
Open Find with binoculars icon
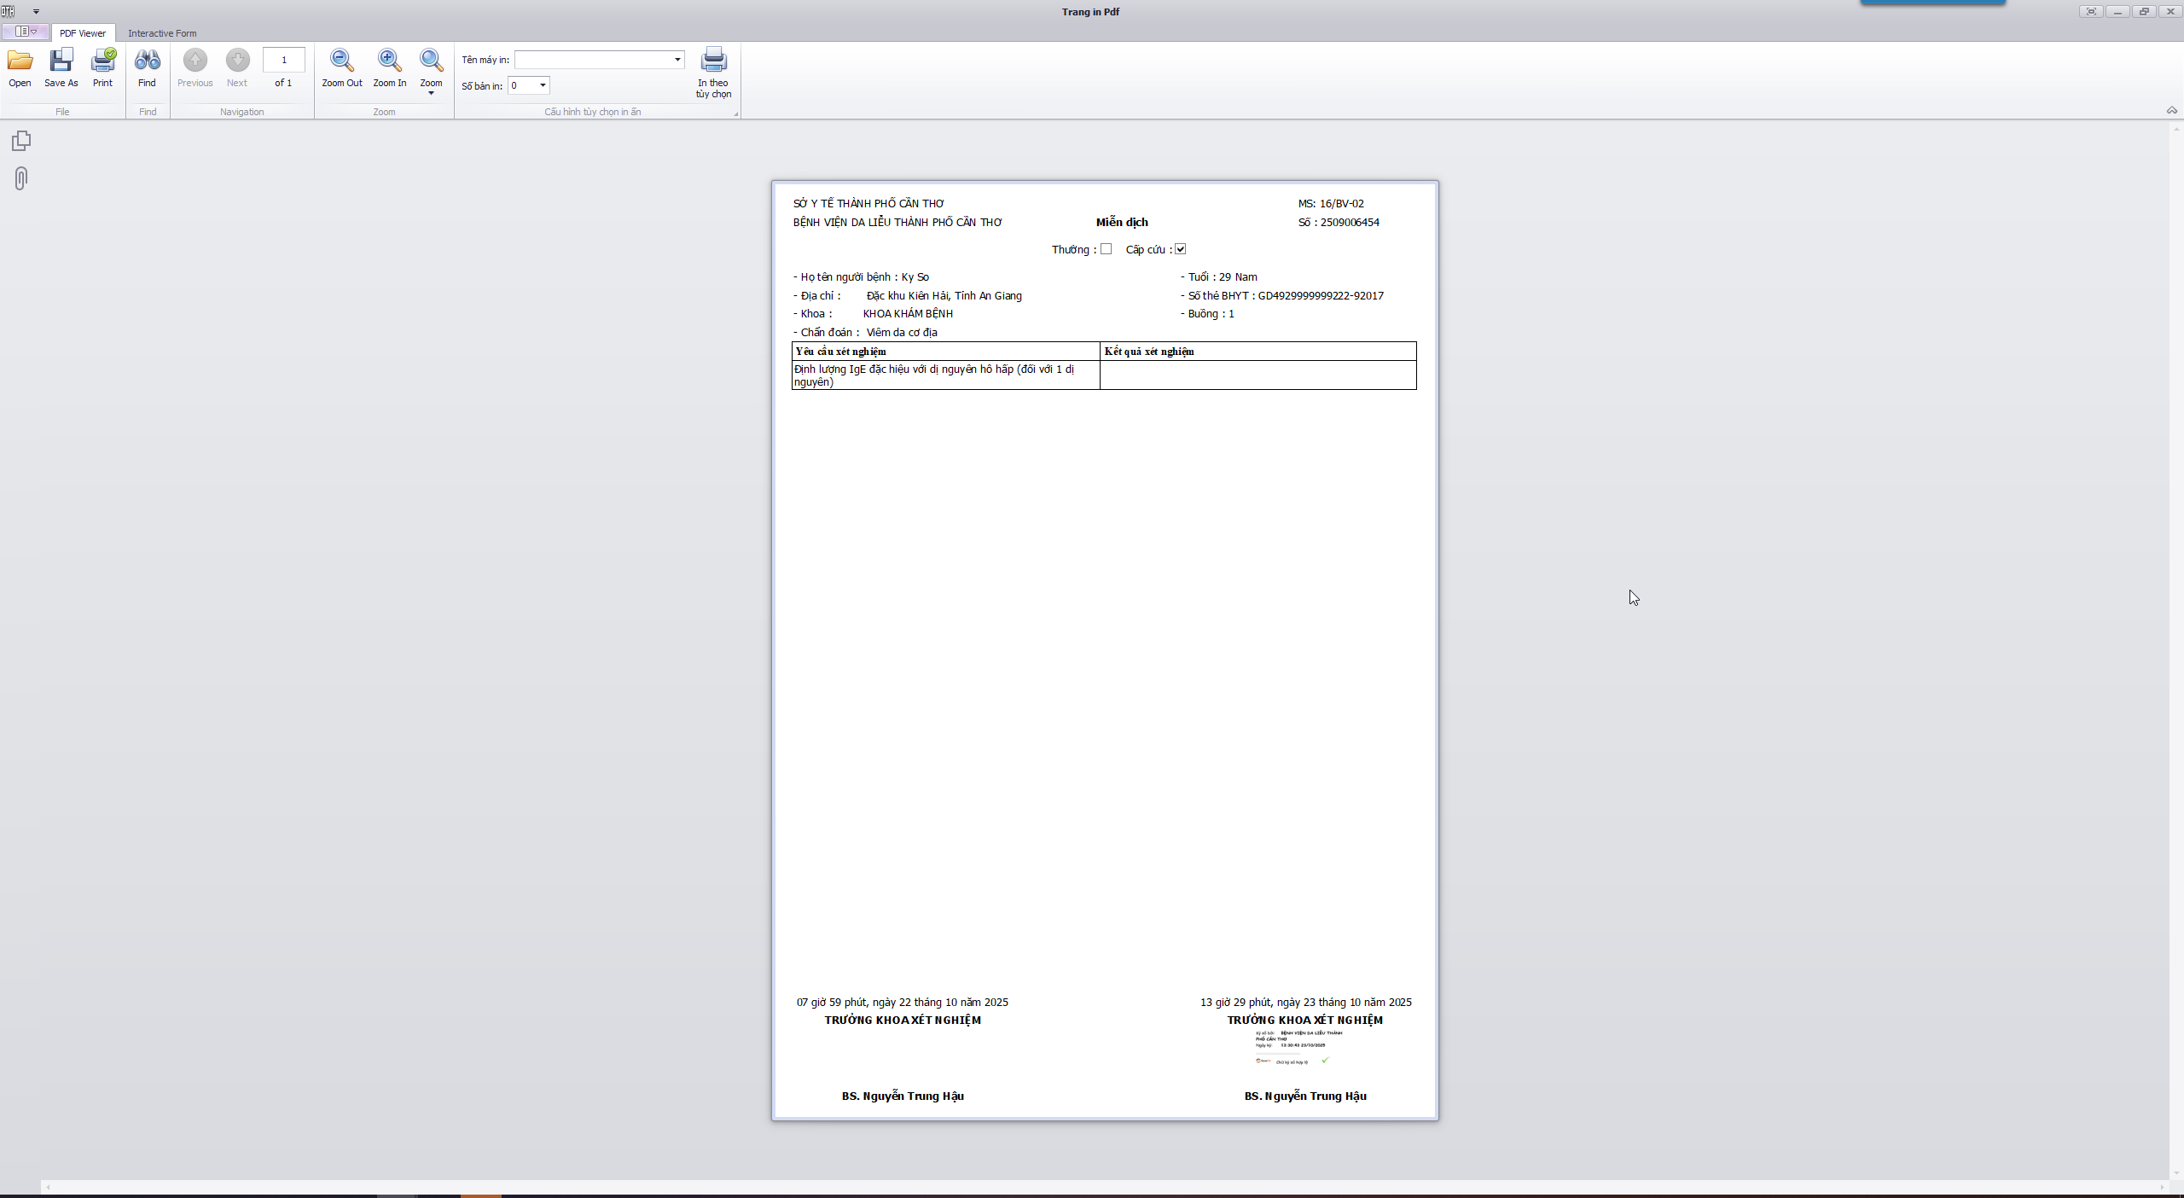tap(147, 61)
